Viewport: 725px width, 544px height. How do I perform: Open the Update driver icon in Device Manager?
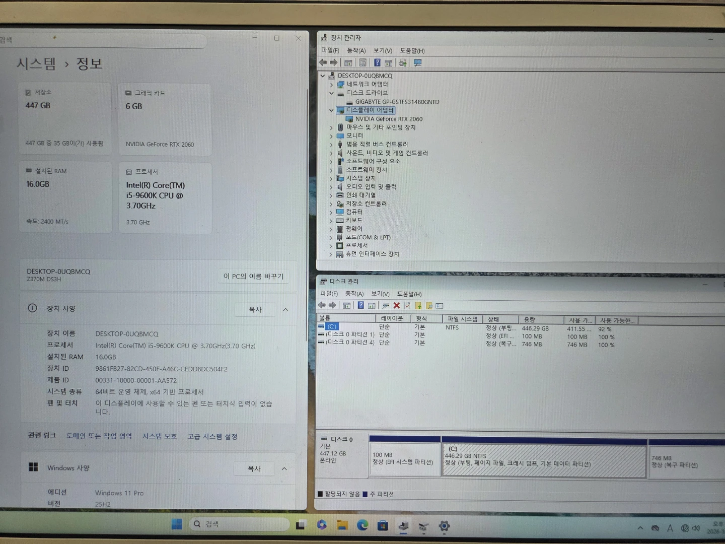point(402,63)
